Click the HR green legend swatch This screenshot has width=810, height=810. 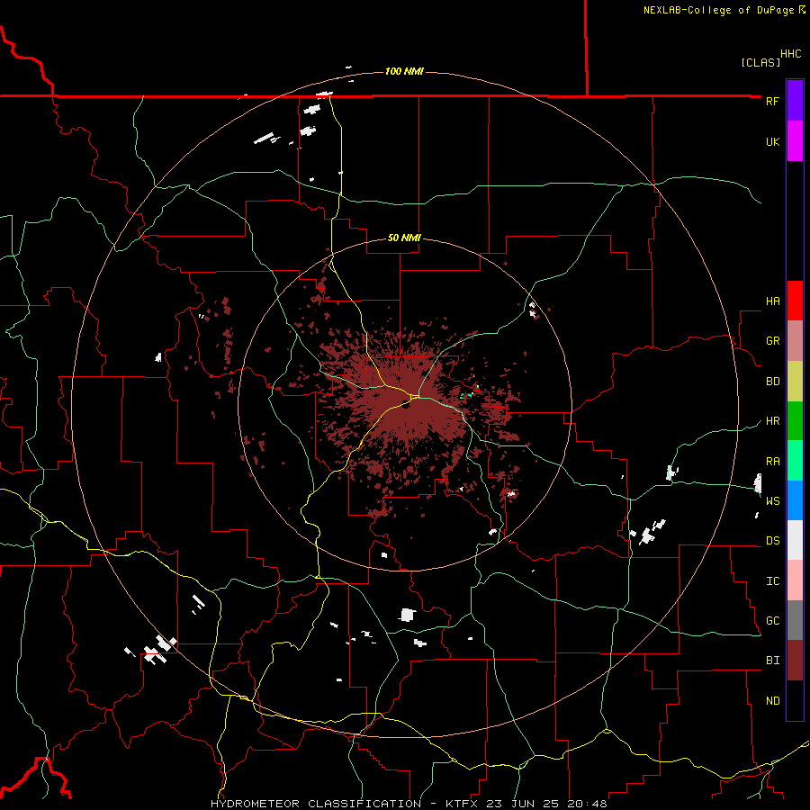click(795, 421)
